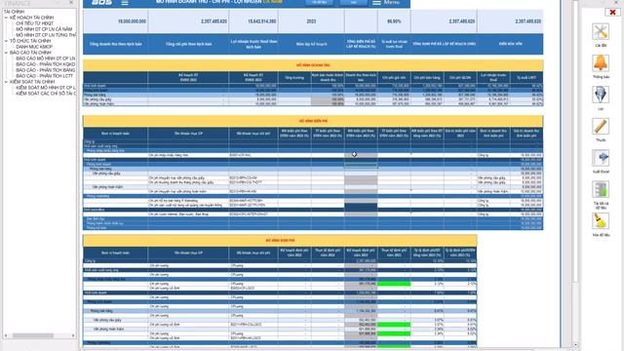Click the Lợi nhuận trước thuế theo kịch bản header
This screenshot has height=351, width=624.
(253, 44)
